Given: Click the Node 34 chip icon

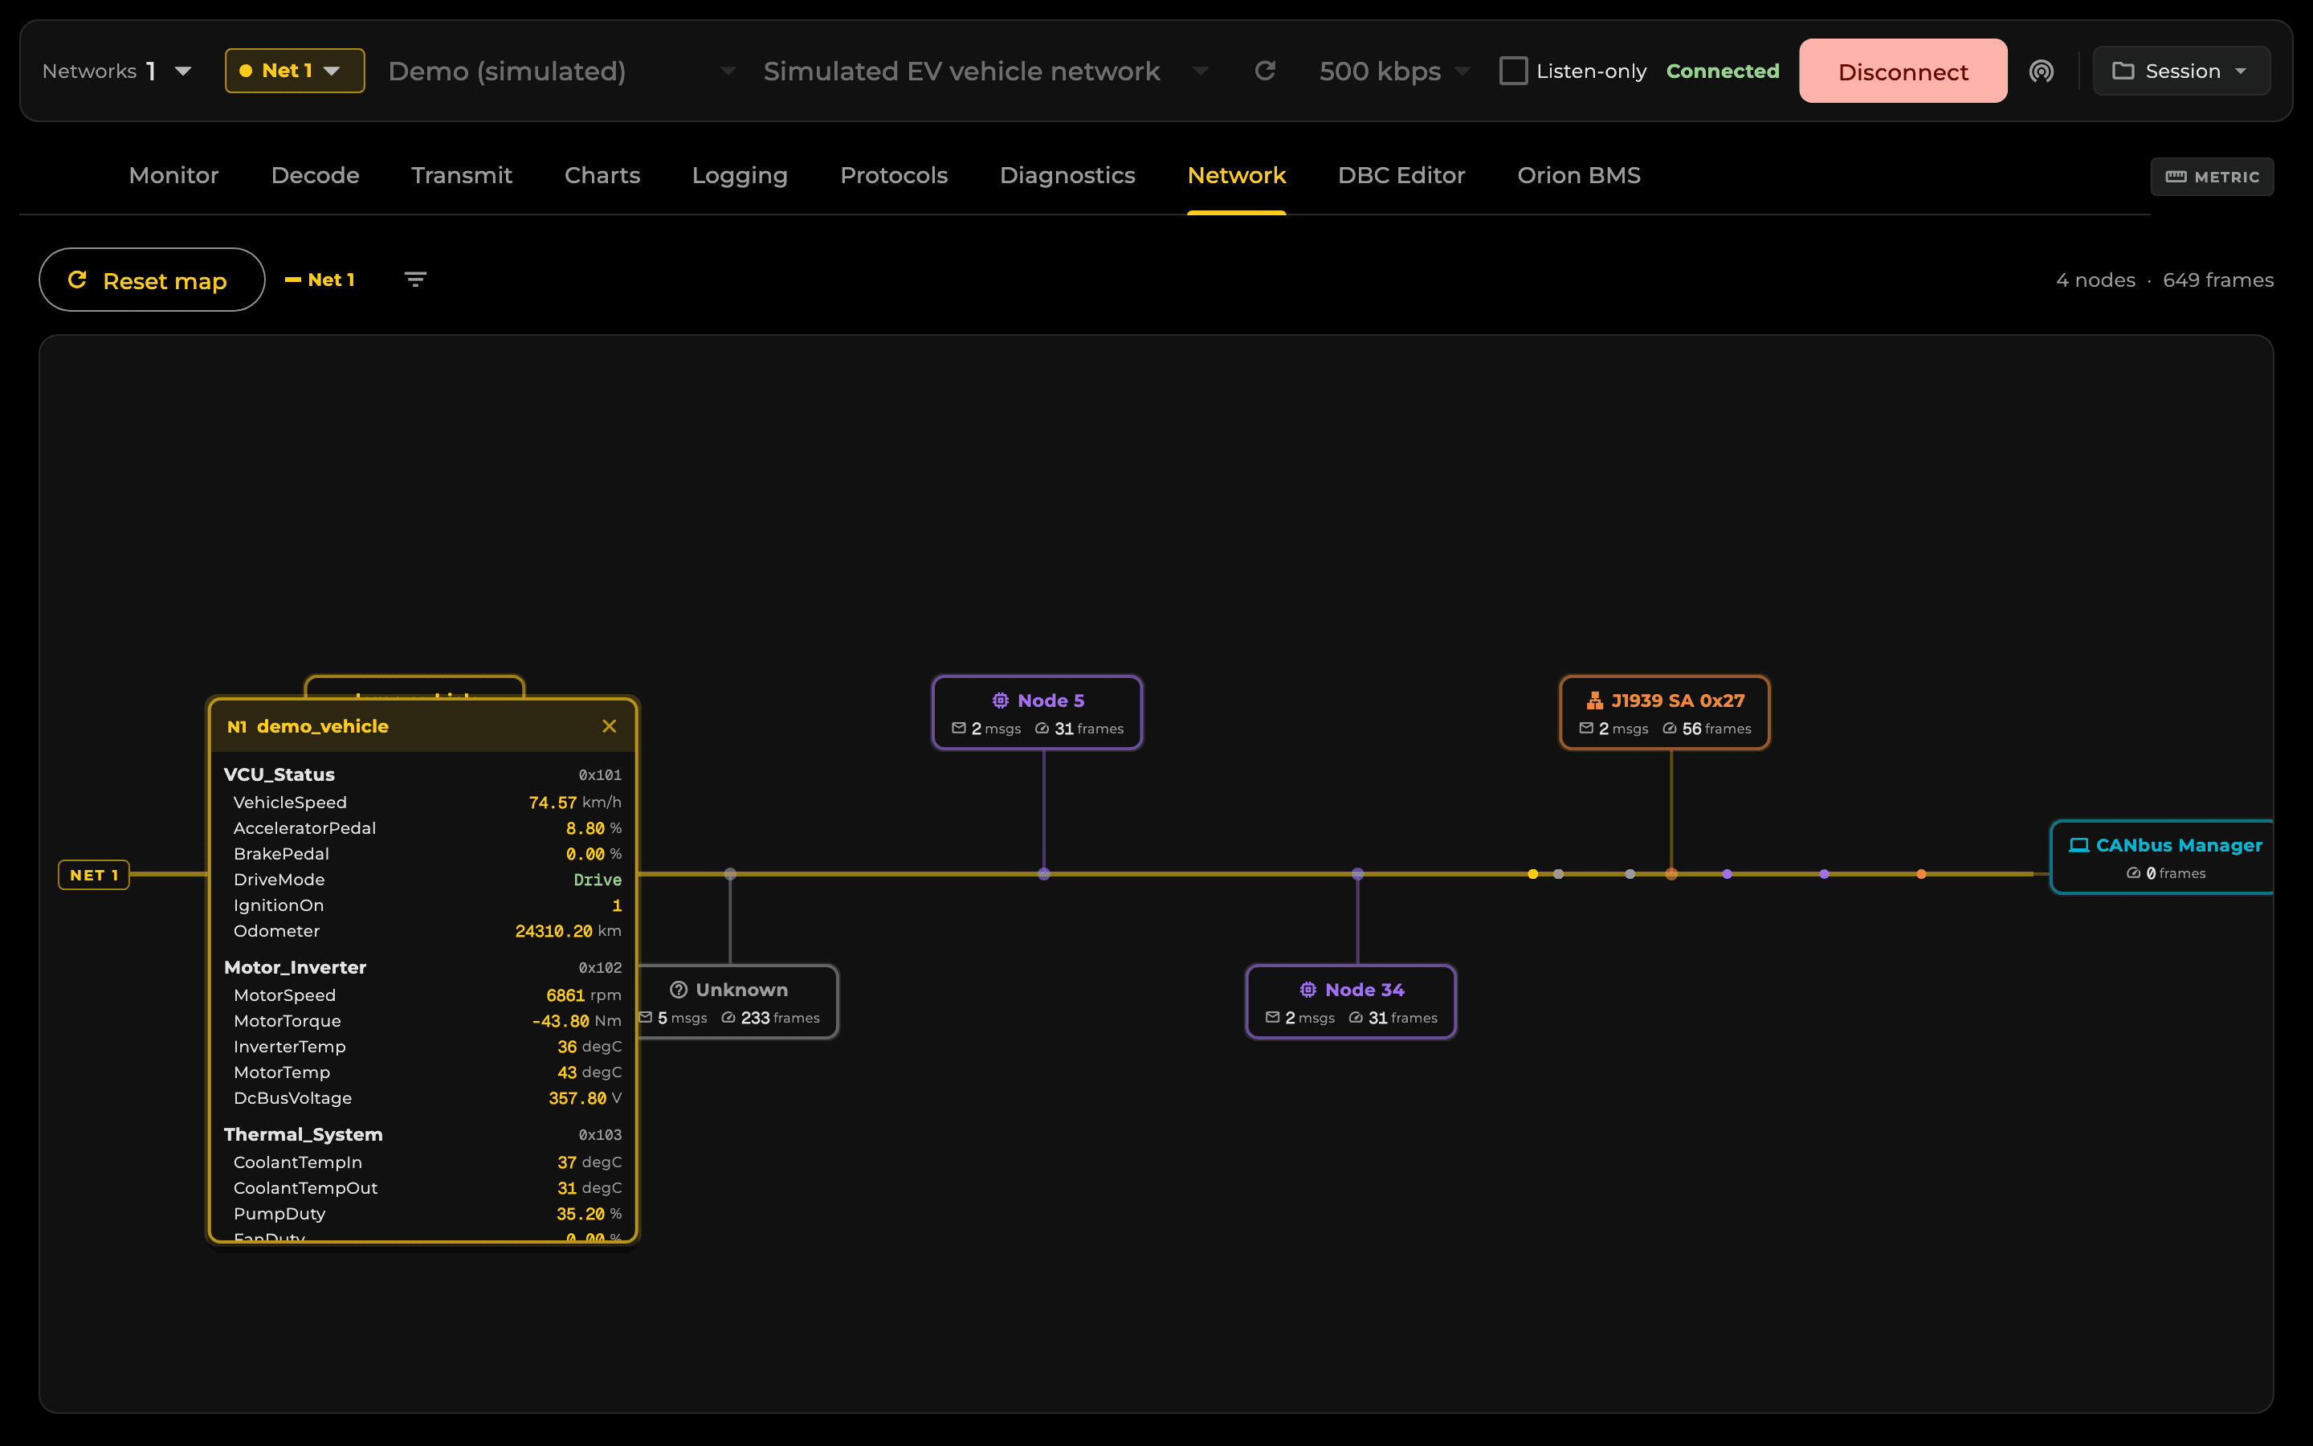Looking at the screenshot, I should click(x=1307, y=990).
